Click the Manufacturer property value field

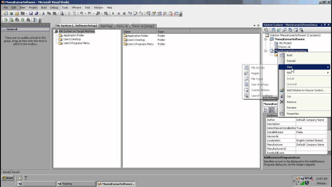point(311,145)
